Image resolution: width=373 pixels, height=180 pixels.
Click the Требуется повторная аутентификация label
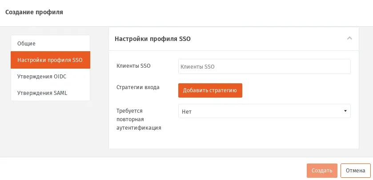[x=139, y=119]
